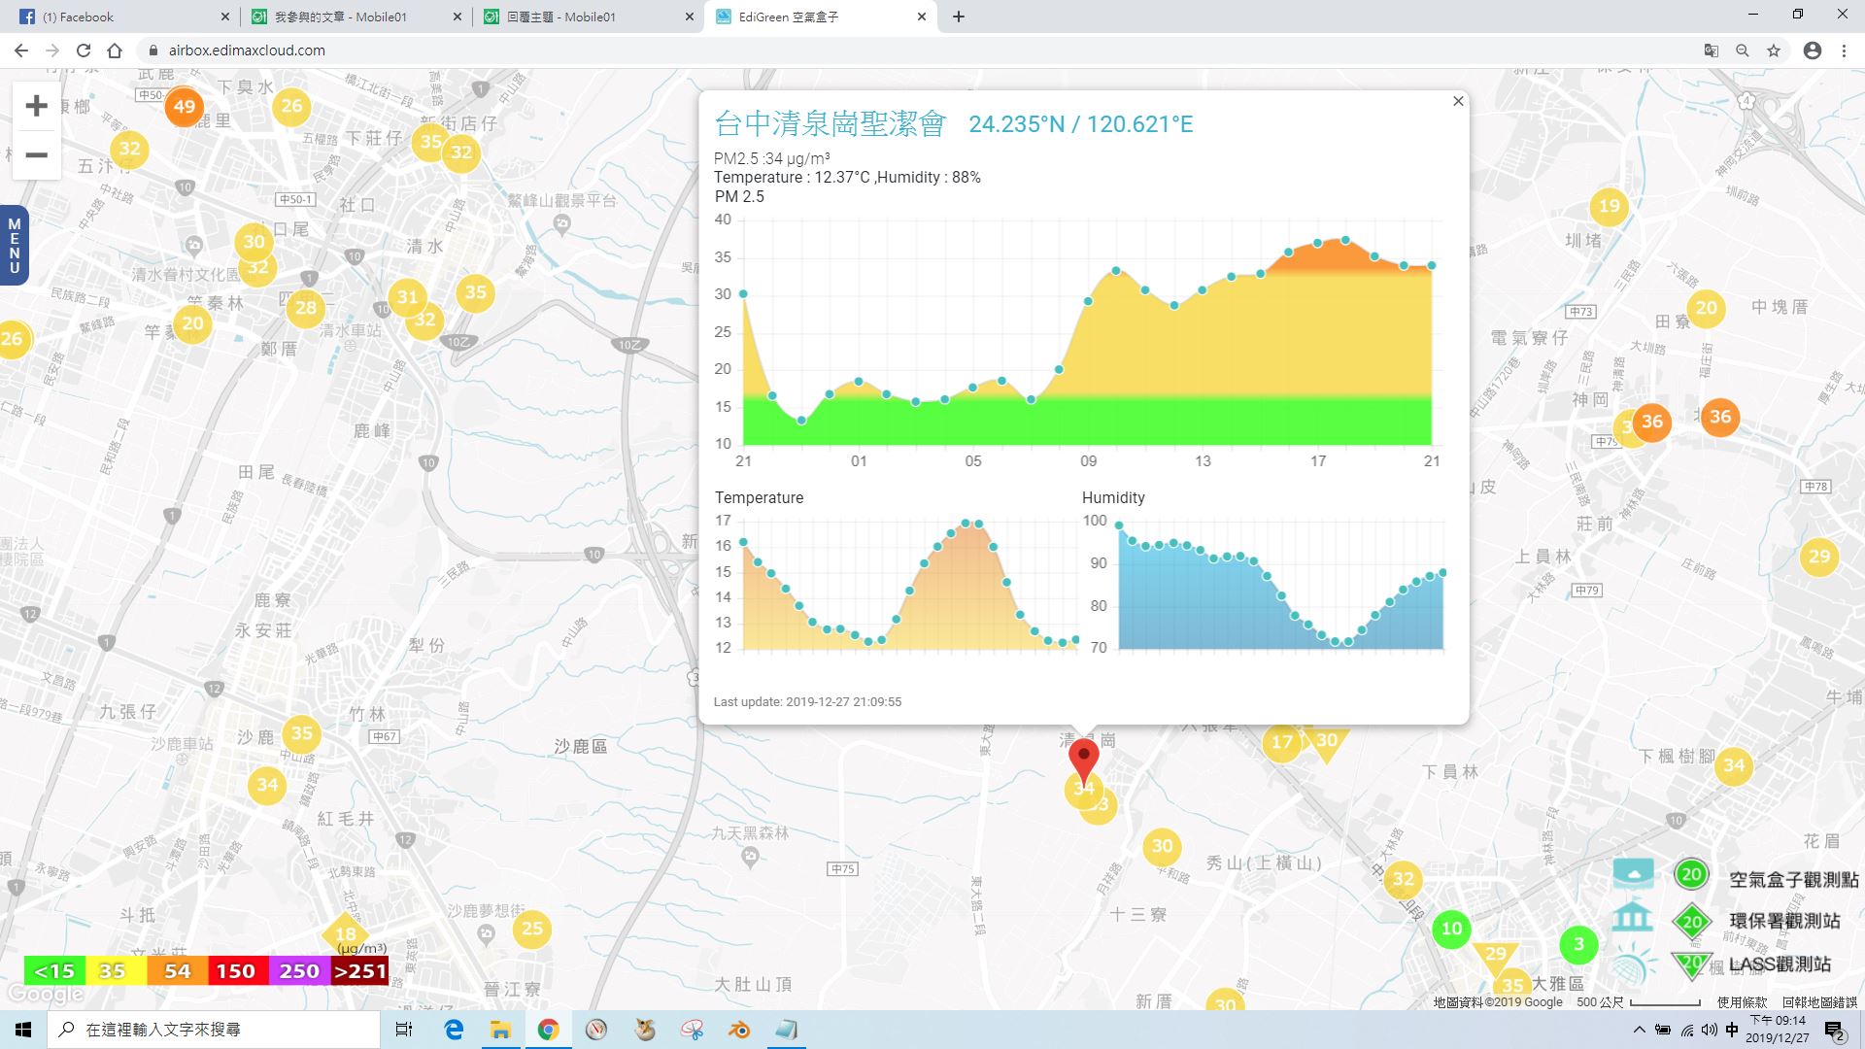Select the green 10 station marker
1865x1049 pixels.
click(x=1451, y=929)
